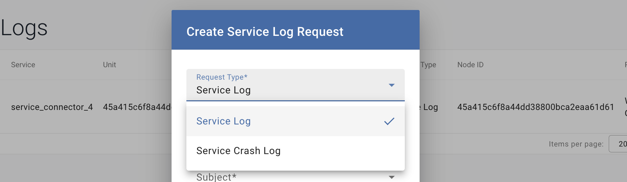Click the Node ID value ending in 61d61
627x182 pixels.
click(536, 107)
